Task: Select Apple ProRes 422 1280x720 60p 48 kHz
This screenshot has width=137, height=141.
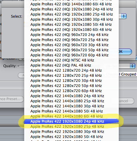Action: click(71, 91)
